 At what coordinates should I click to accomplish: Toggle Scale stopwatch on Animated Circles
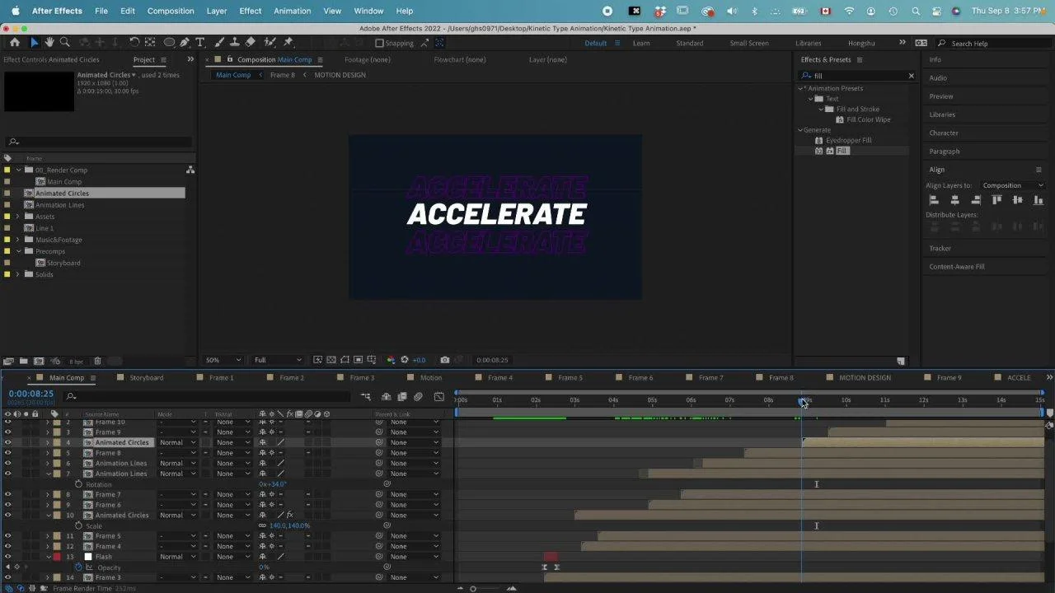[x=79, y=525]
